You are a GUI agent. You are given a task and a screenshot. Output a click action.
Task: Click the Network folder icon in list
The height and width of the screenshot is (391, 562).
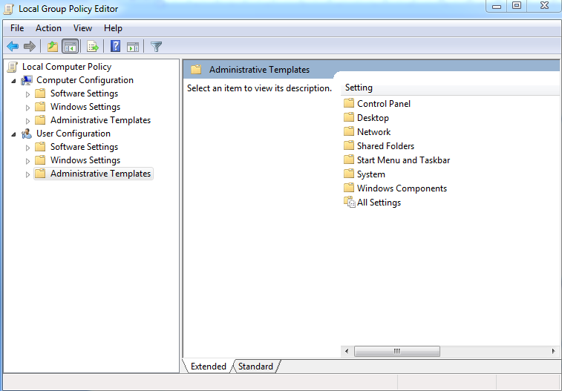[349, 131]
